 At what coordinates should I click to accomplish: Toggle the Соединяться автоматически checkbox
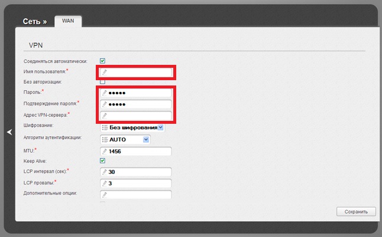click(x=102, y=61)
